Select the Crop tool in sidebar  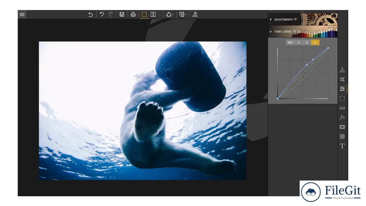[342, 79]
